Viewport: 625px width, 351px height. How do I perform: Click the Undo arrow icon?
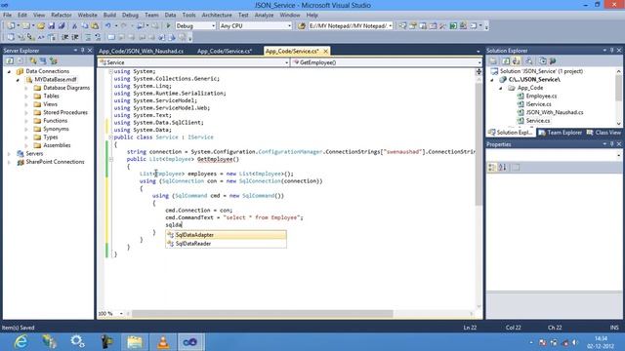[x=108, y=26]
